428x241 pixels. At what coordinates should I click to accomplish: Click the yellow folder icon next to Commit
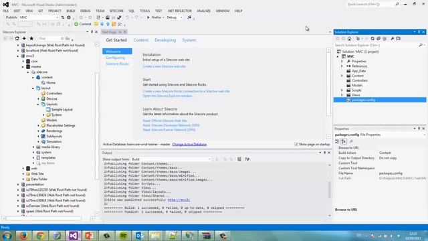pos(96,24)
